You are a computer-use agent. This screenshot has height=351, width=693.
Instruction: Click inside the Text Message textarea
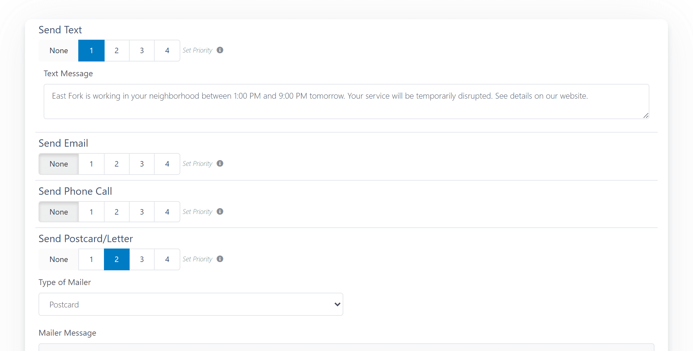346,102
